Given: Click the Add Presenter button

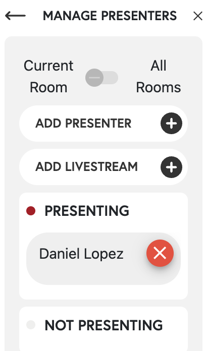Looking at the screenshot, I should (x=104, y=124).
